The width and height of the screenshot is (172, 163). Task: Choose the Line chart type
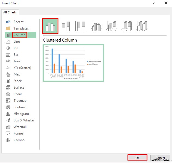pyautogui.click(x=17, y=42)
